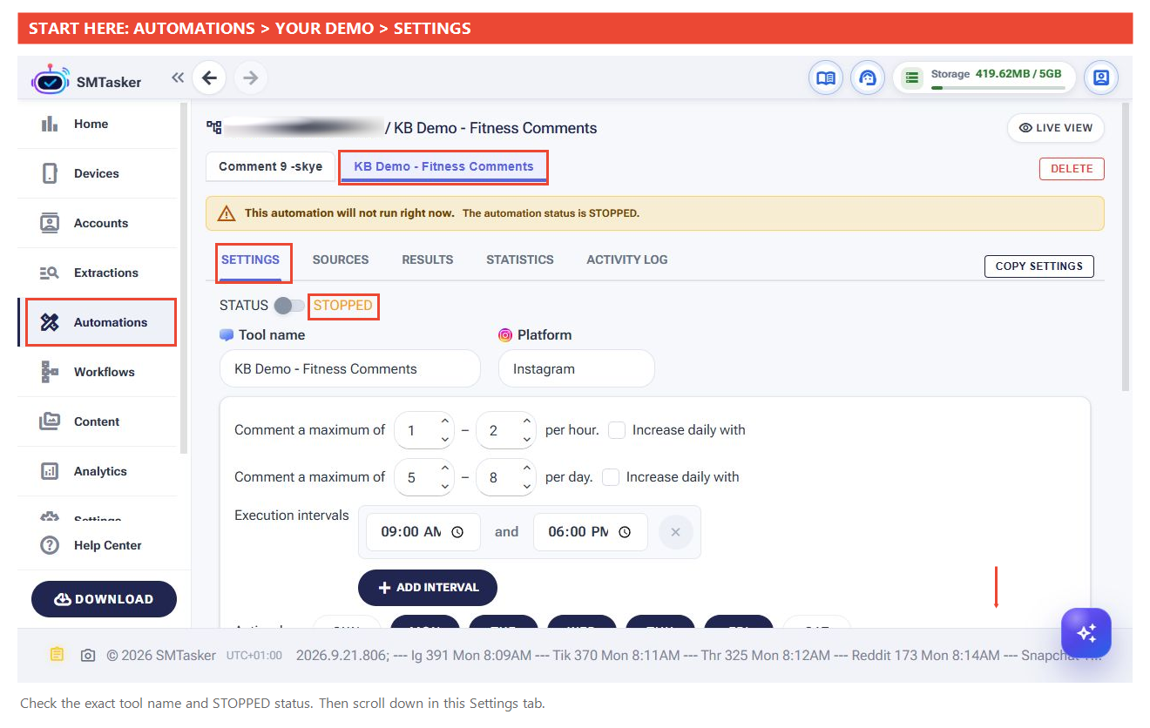Check Increase daily with for per day
This screenshot has width=1150, height=728.
(611, 477)
